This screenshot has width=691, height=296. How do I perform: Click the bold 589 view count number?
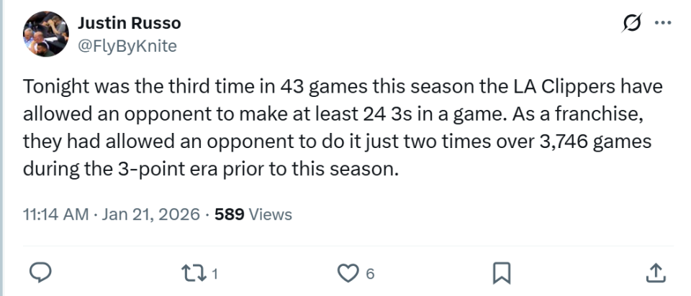[x=230, y=214]
